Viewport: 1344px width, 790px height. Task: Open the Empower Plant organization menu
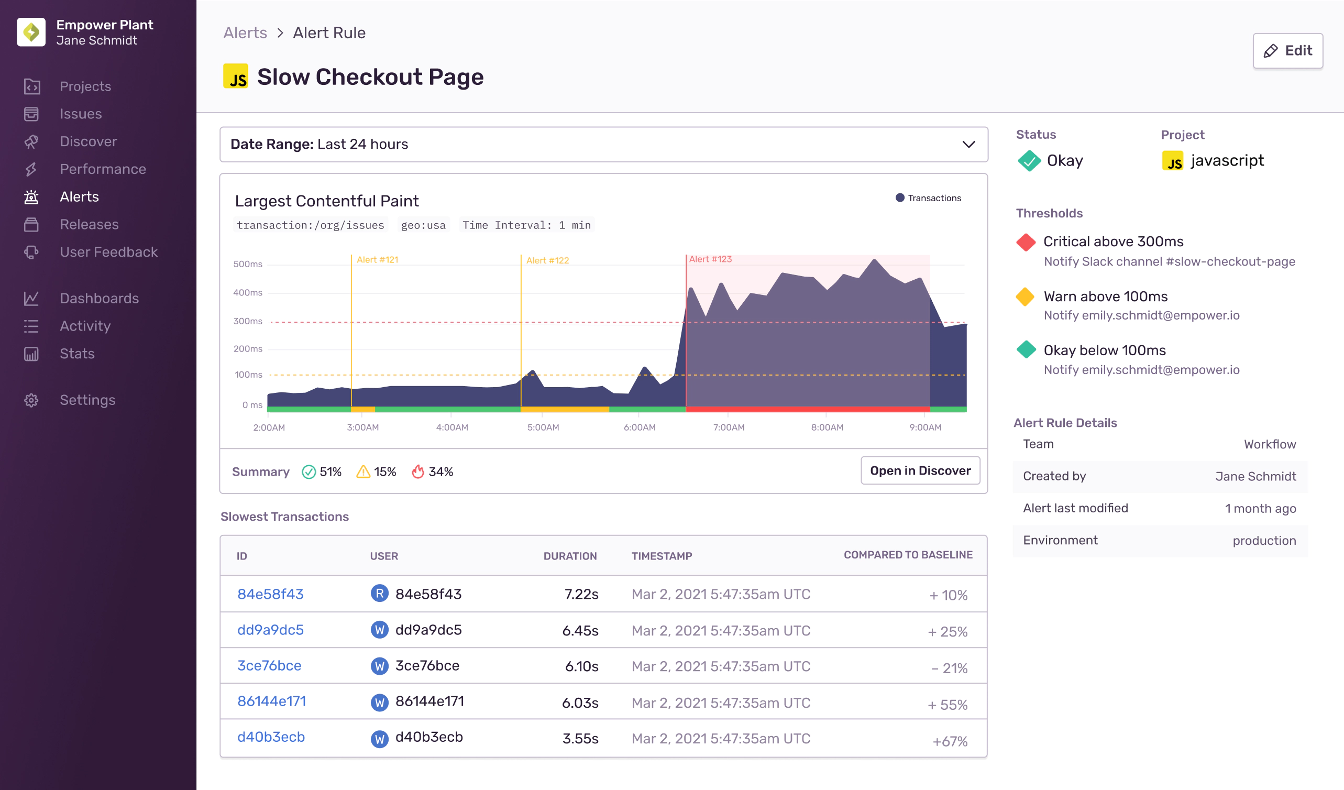pyautogui.click(x=105, y=32)
